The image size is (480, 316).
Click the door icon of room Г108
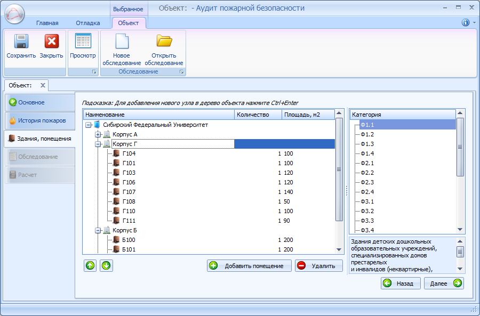pos(116,201)
